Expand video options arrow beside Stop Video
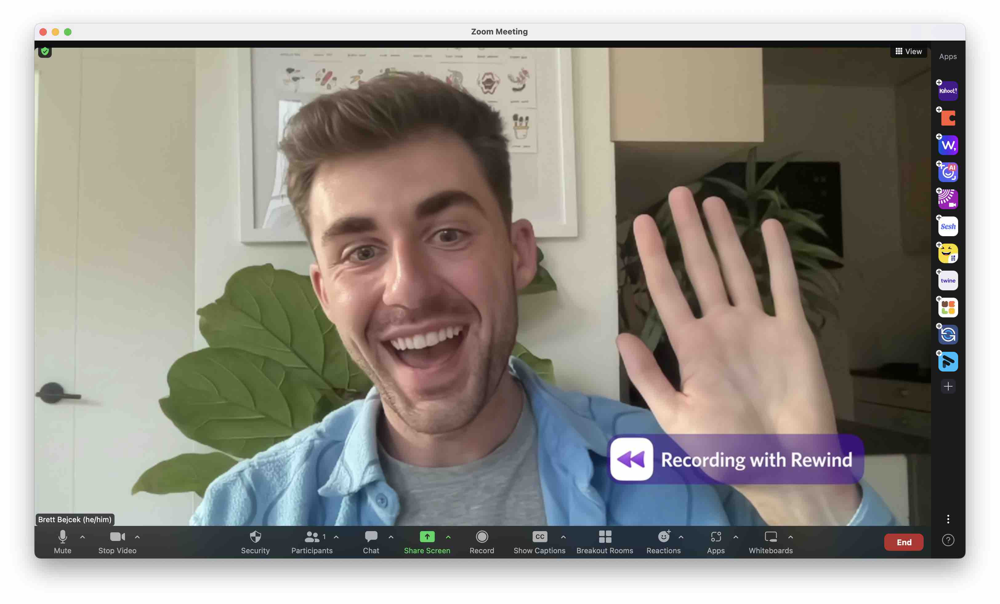Image resolution: width=1000 pixels, height=604 pixels. tap(137, 537)
